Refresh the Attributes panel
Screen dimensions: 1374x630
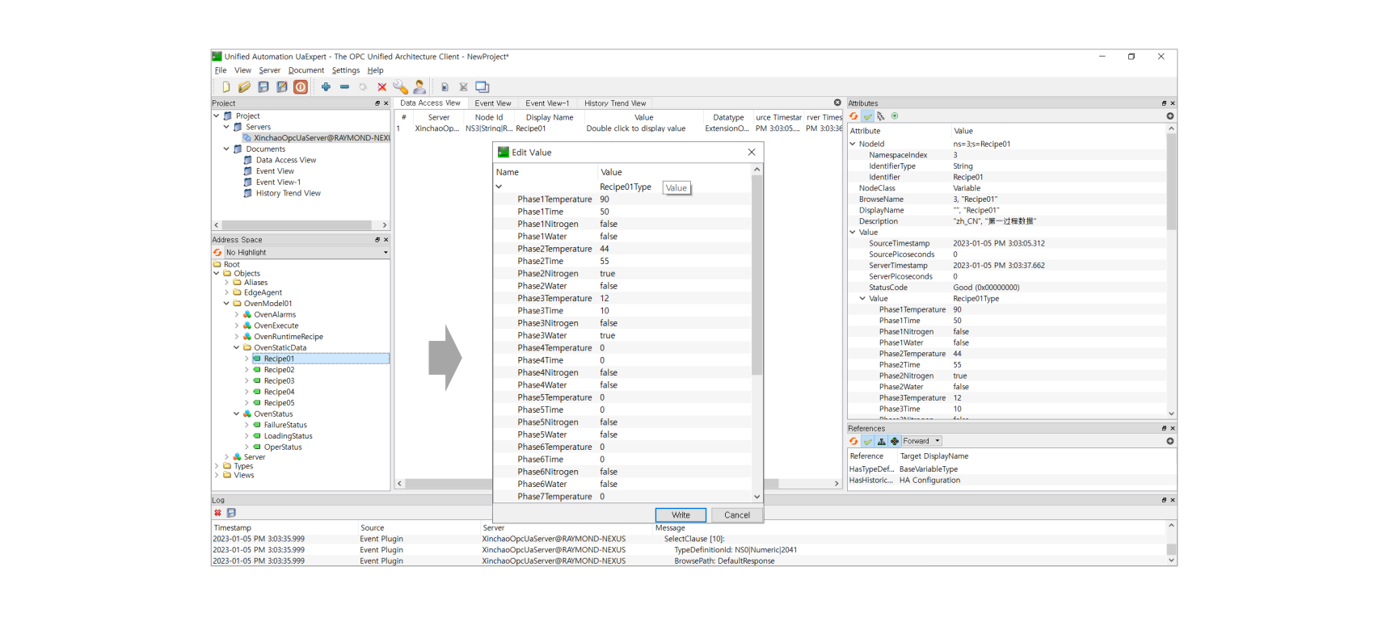pos(853,116)
